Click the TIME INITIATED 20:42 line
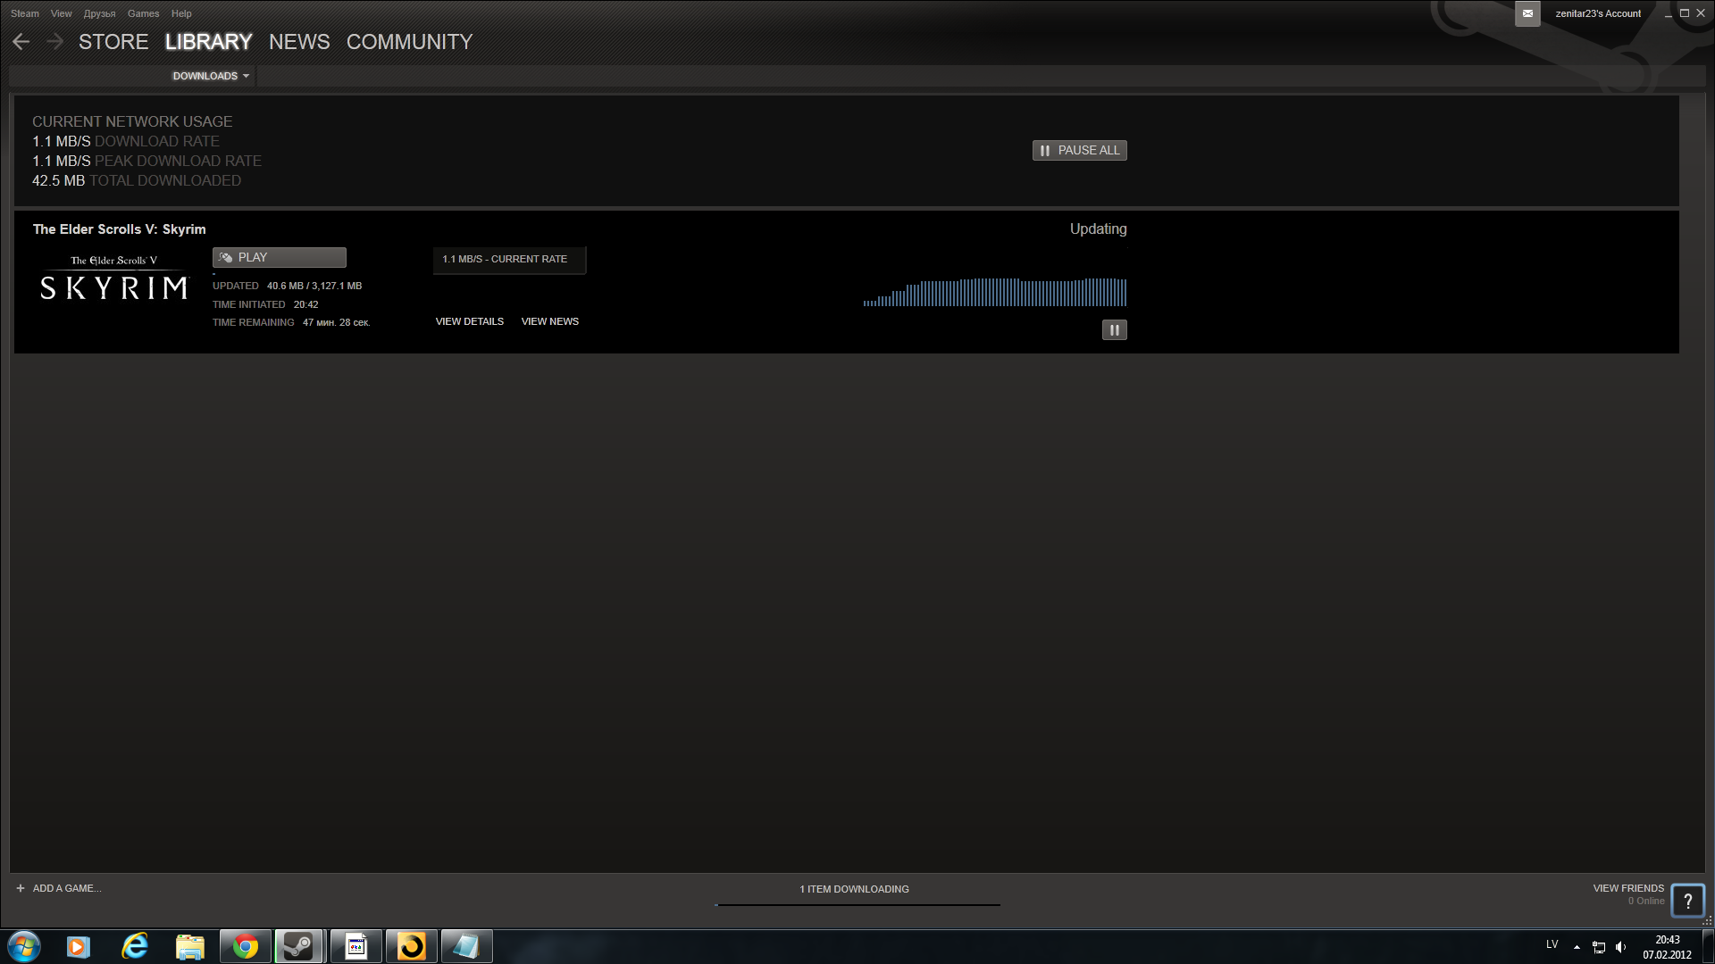1715x964 pixels. tap(265, 304)
